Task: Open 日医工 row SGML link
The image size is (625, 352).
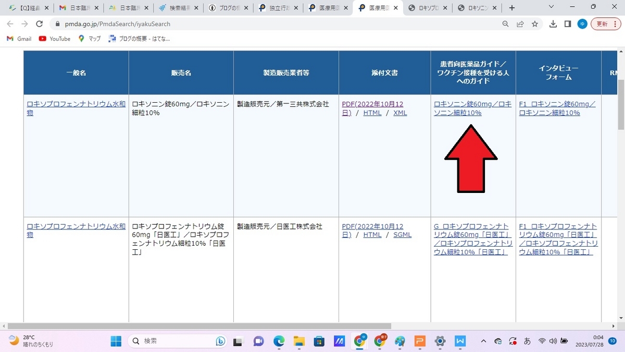Action: coord(402,235)
